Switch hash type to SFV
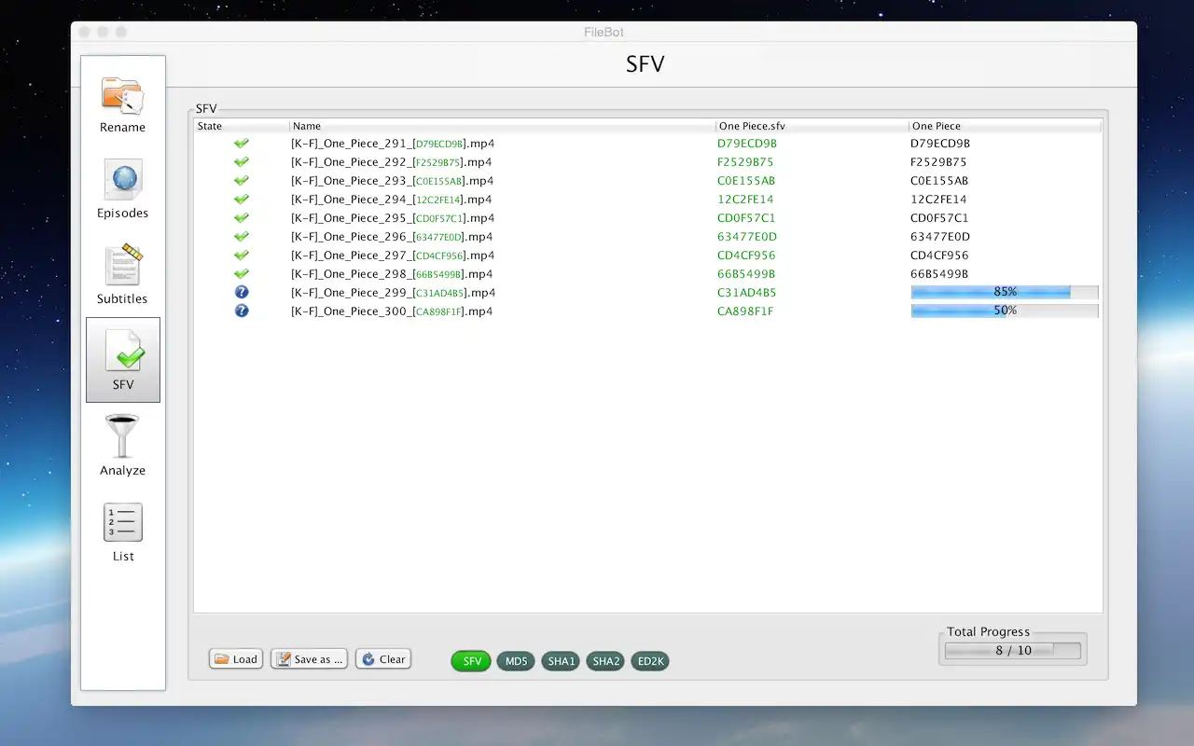The image size is (1194, 746). 471,661
